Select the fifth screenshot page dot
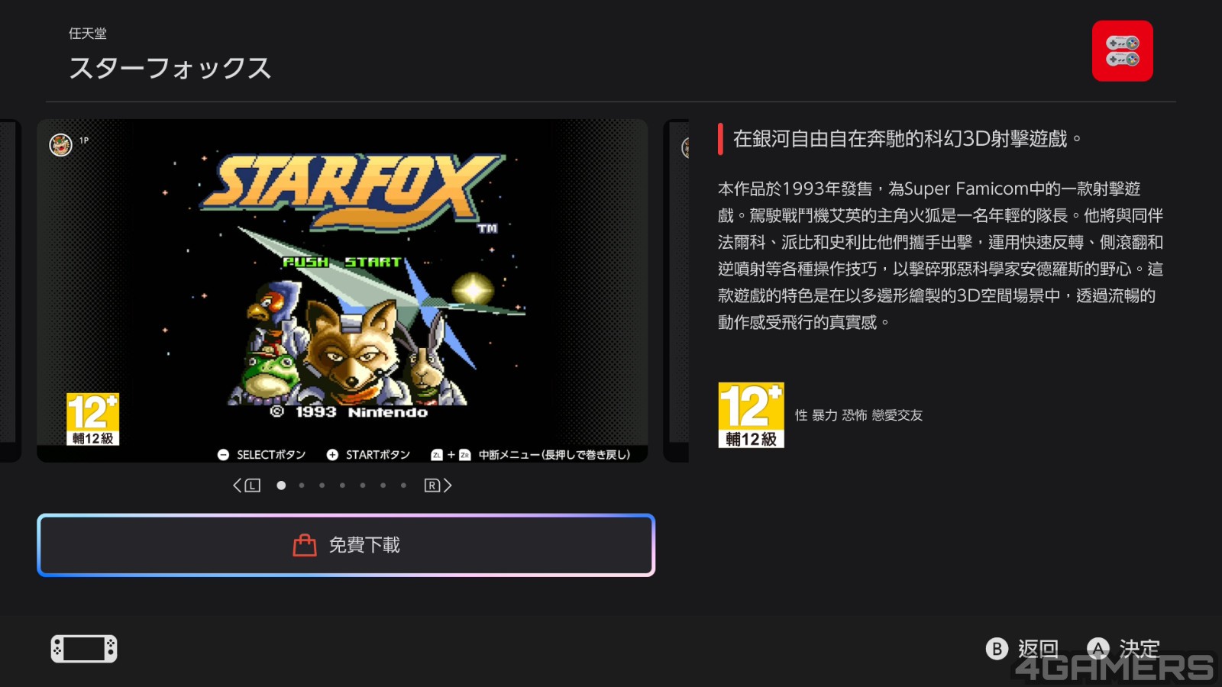 pos(363,485)
